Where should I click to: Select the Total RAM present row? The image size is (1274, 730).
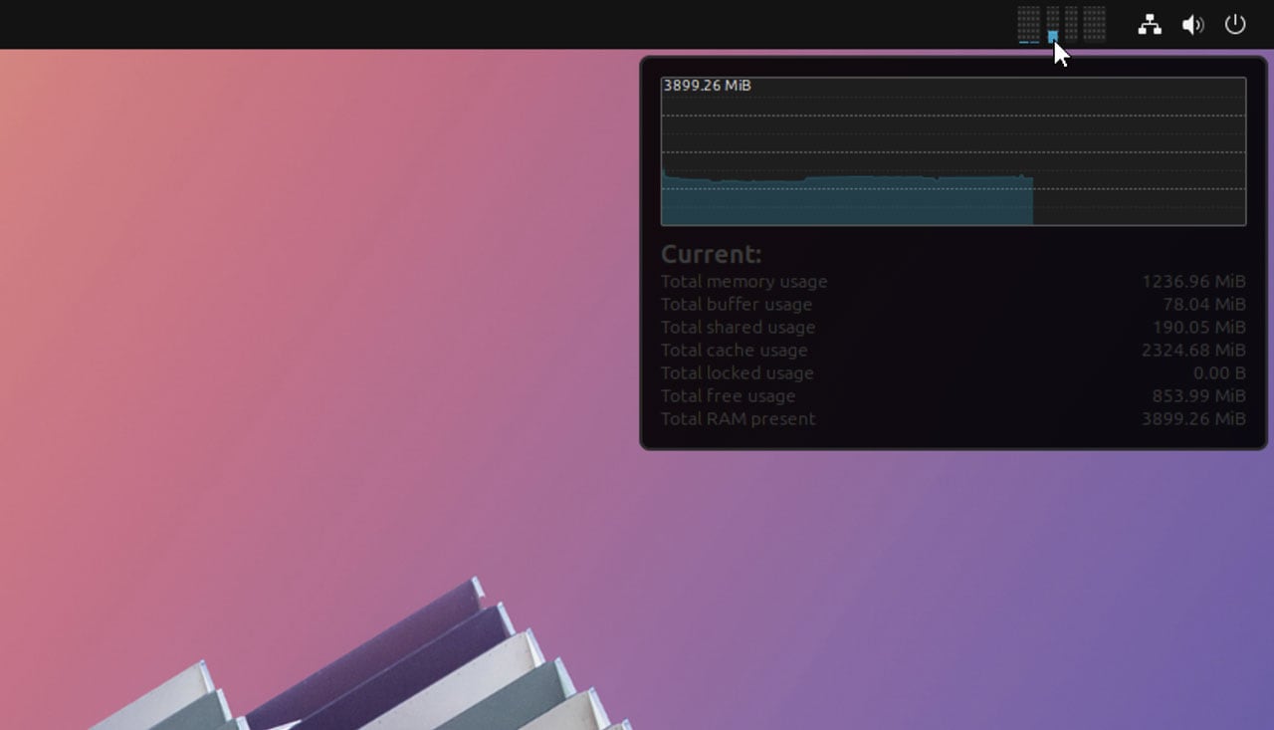point(954,419)
